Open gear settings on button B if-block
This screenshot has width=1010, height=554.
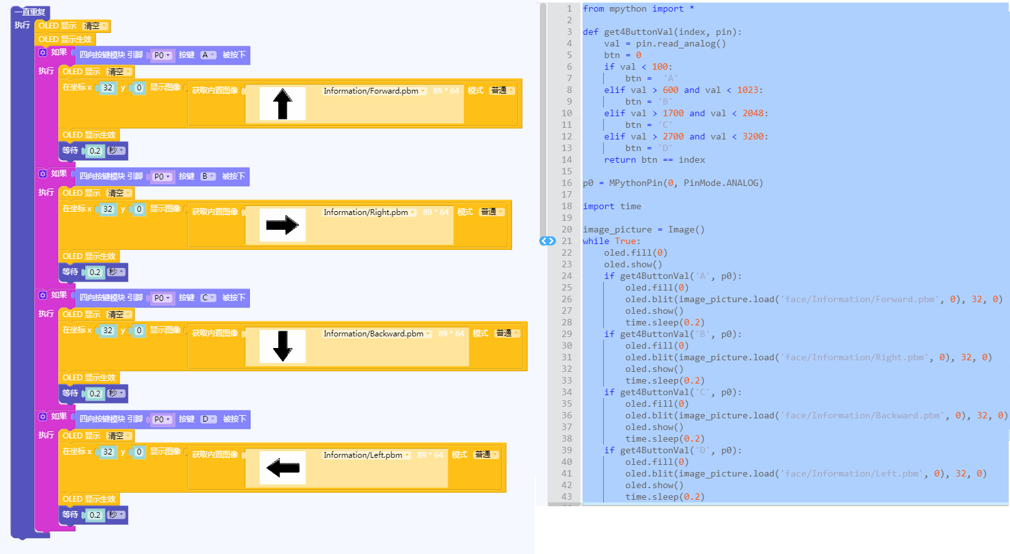pos(43,174)
